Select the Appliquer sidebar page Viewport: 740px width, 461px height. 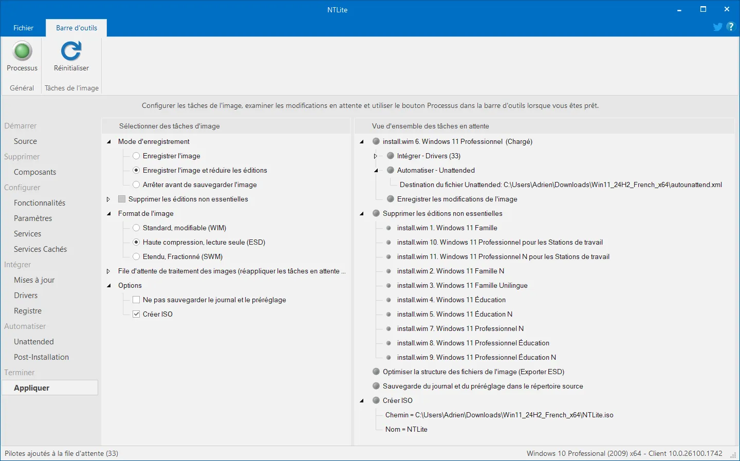[50, 388]
